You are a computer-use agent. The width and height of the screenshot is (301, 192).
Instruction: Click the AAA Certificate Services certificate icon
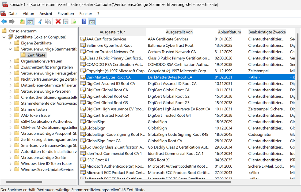(x=83, y=39)
